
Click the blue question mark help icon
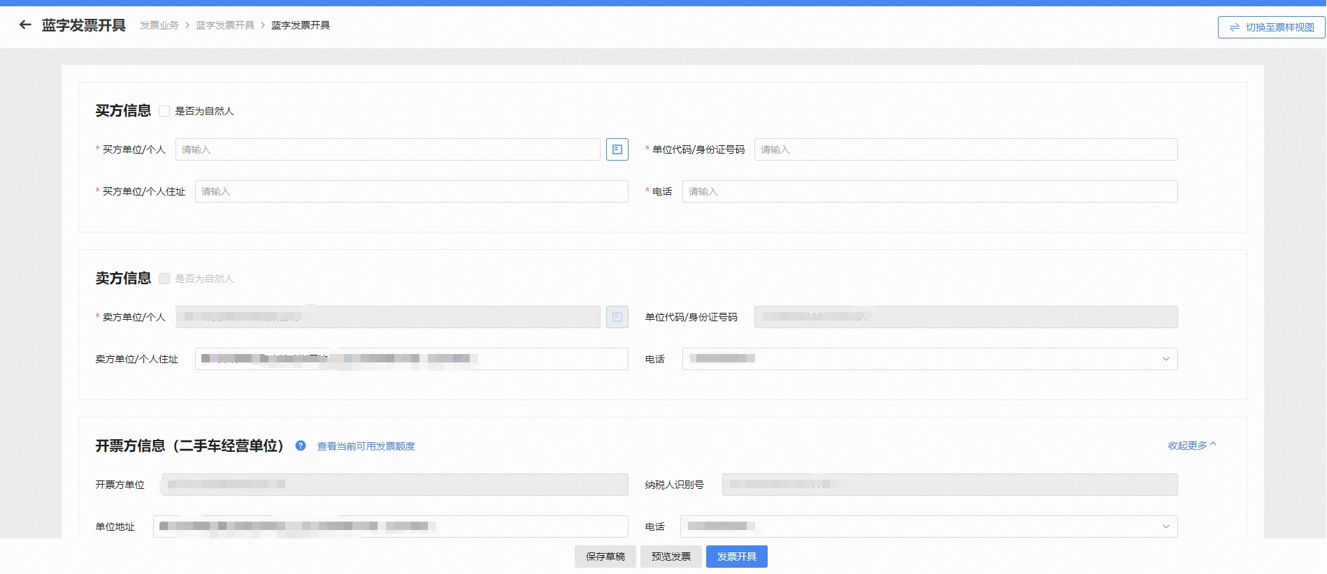tap(301, 446)
